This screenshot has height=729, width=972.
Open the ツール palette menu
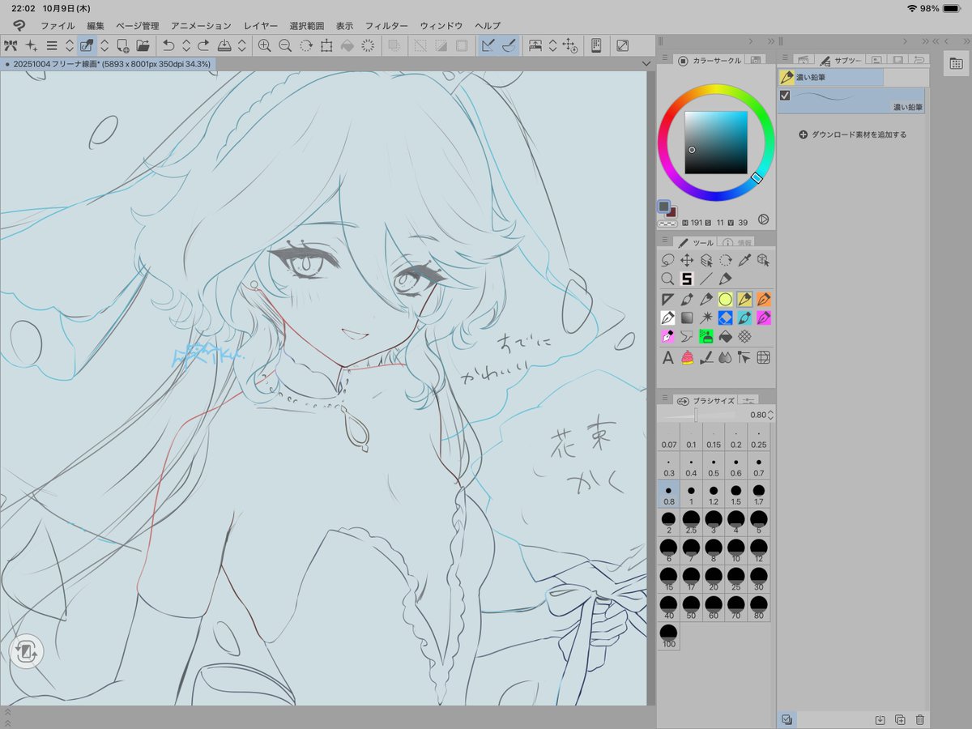click(664, 241)
